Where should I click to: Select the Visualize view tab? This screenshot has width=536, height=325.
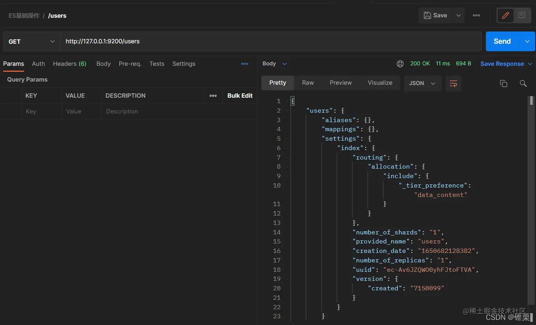[380, 83]
